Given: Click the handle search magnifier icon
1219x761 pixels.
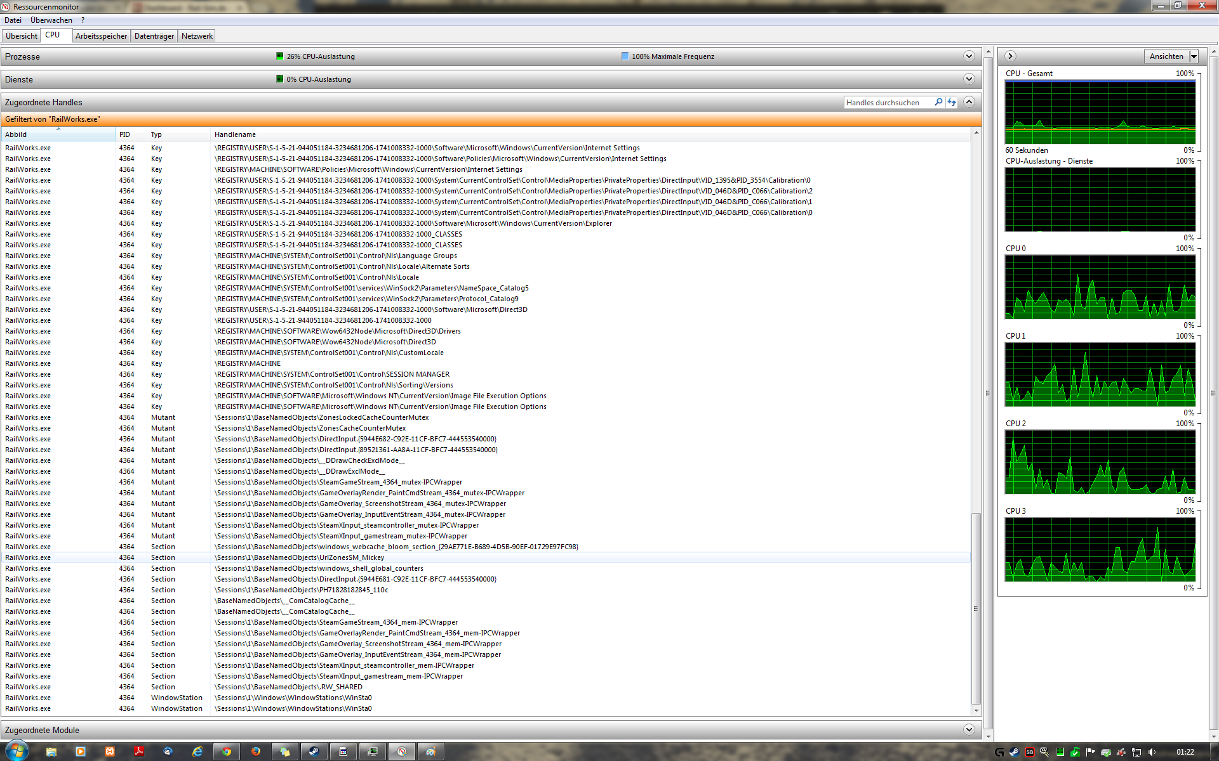Looking at the screenshot, I should pyautogui.click(x=938, y=102).
